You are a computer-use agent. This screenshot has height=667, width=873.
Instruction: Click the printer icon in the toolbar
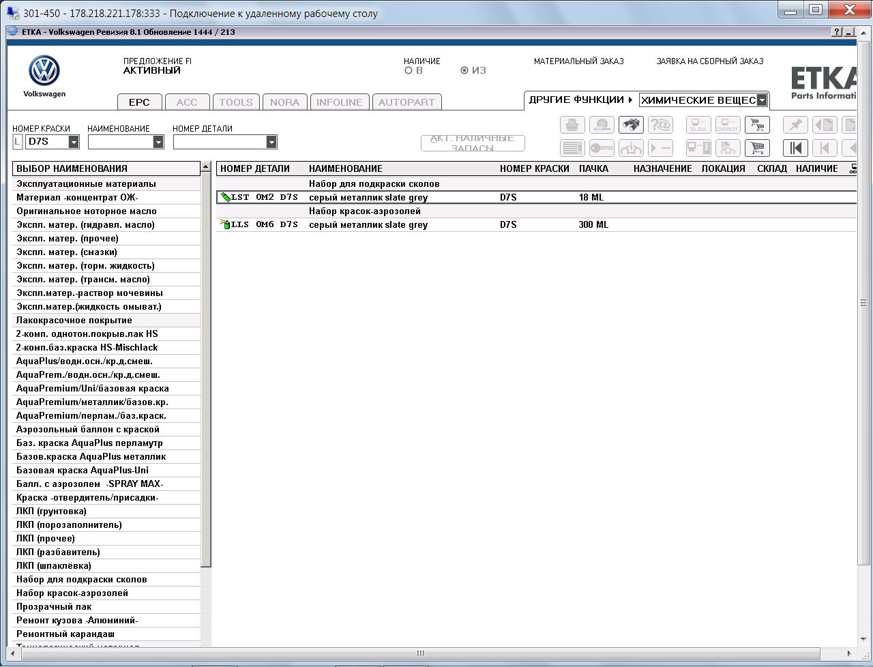coord(572,125)
